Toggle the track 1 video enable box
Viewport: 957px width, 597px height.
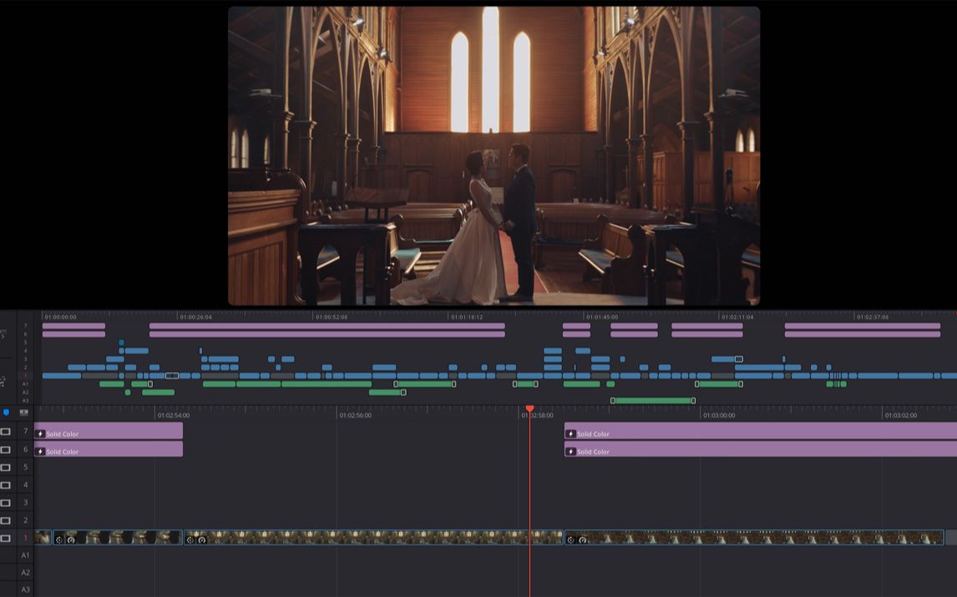click(6, 538)
